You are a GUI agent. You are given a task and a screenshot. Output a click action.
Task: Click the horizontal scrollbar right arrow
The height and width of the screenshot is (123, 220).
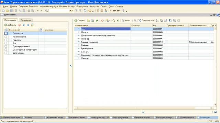[212, 108]
